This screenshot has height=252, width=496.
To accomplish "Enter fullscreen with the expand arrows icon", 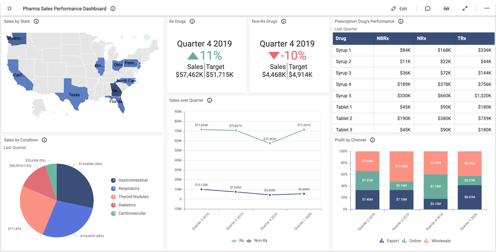I will 465,8.
